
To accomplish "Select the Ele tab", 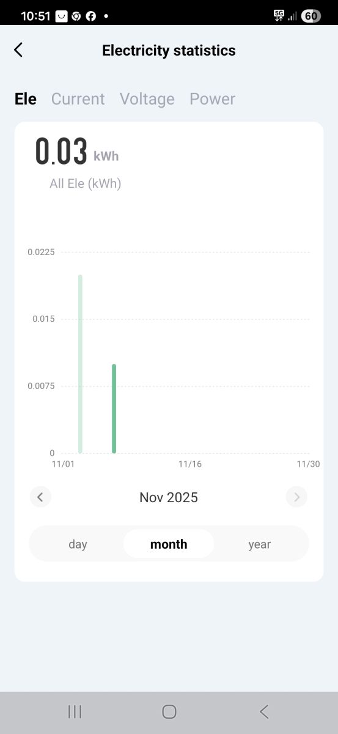I will (26, 99).
